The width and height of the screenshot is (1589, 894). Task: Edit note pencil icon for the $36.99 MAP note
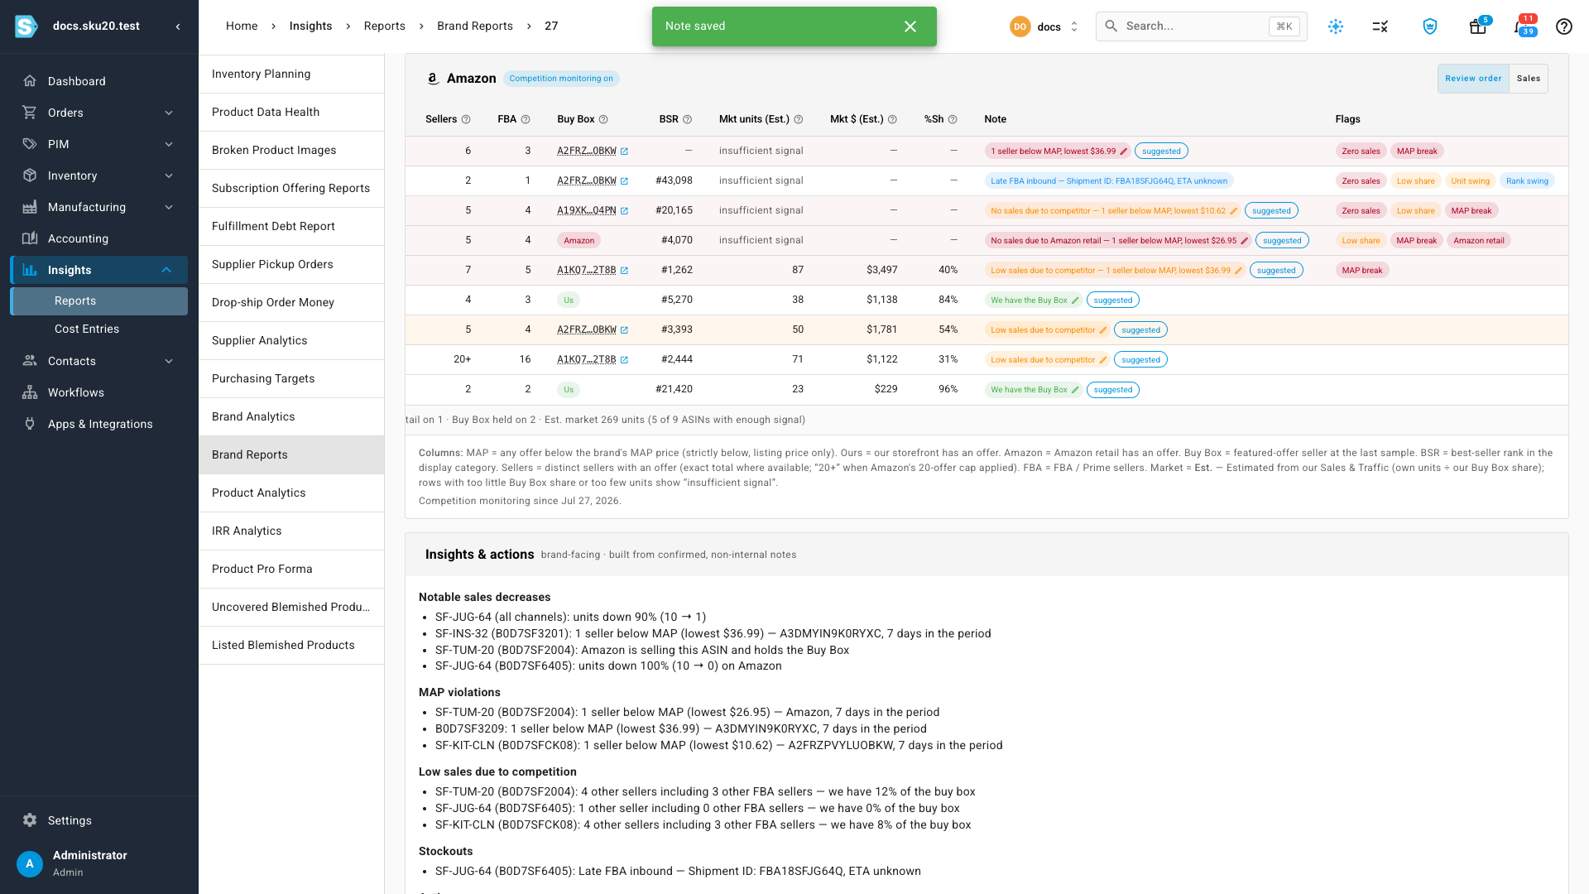1124,151
